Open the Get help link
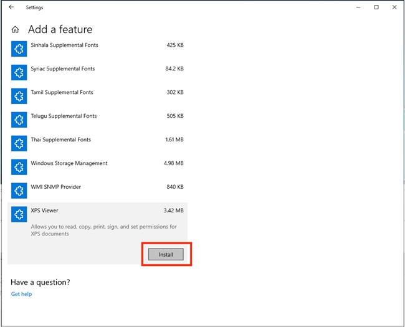The width and height of the screenshot is (405, 327). (21, 294)
